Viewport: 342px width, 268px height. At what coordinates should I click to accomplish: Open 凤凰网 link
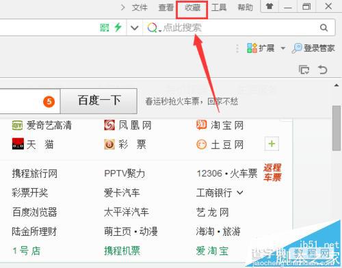[x=135, y=125]
